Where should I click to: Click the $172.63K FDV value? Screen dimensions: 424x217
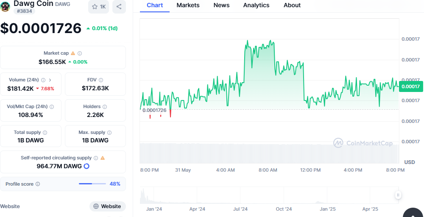click(x=95, y=88)
